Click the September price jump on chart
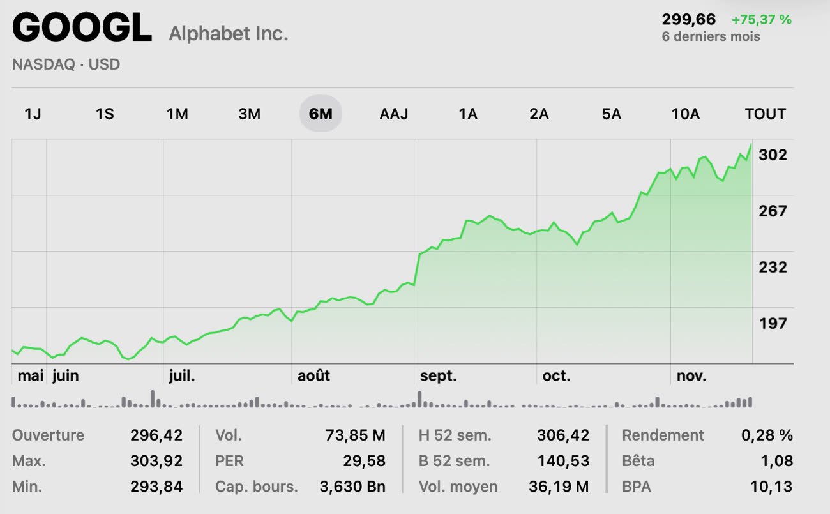The width and height of the screenshot is (830, 514). 417,268
